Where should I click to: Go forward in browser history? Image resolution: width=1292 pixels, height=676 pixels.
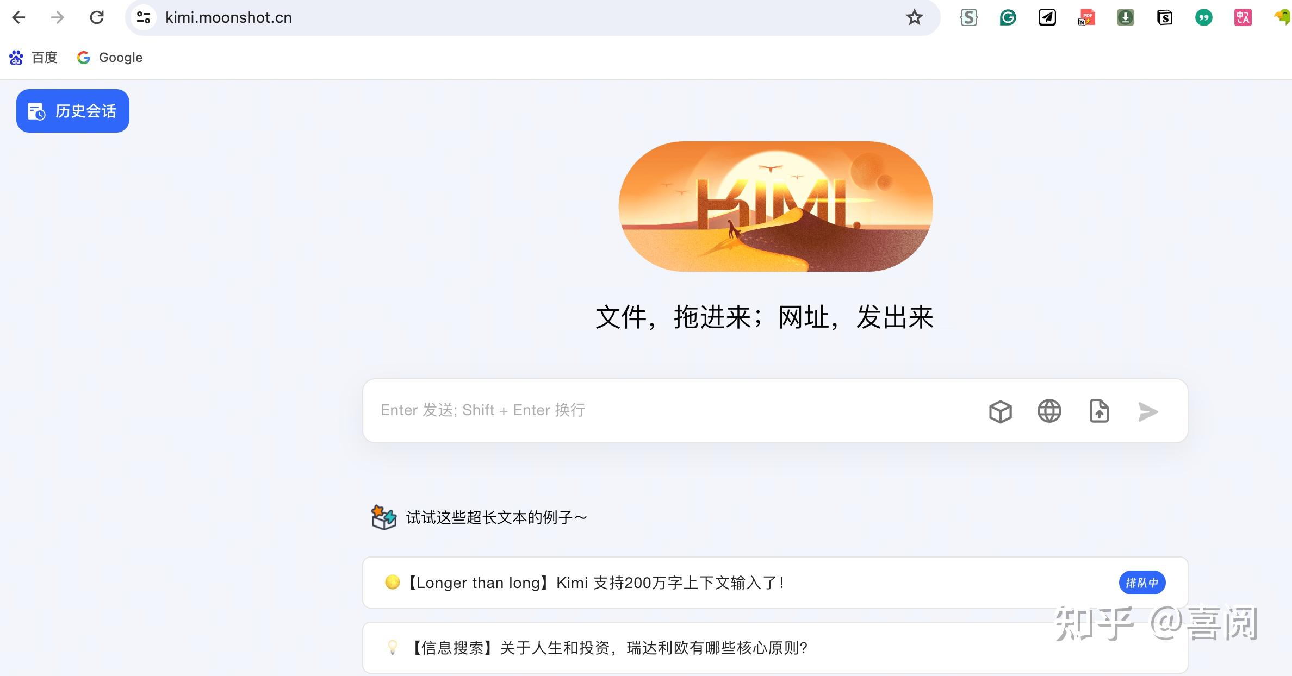click(x=57, y=18)
